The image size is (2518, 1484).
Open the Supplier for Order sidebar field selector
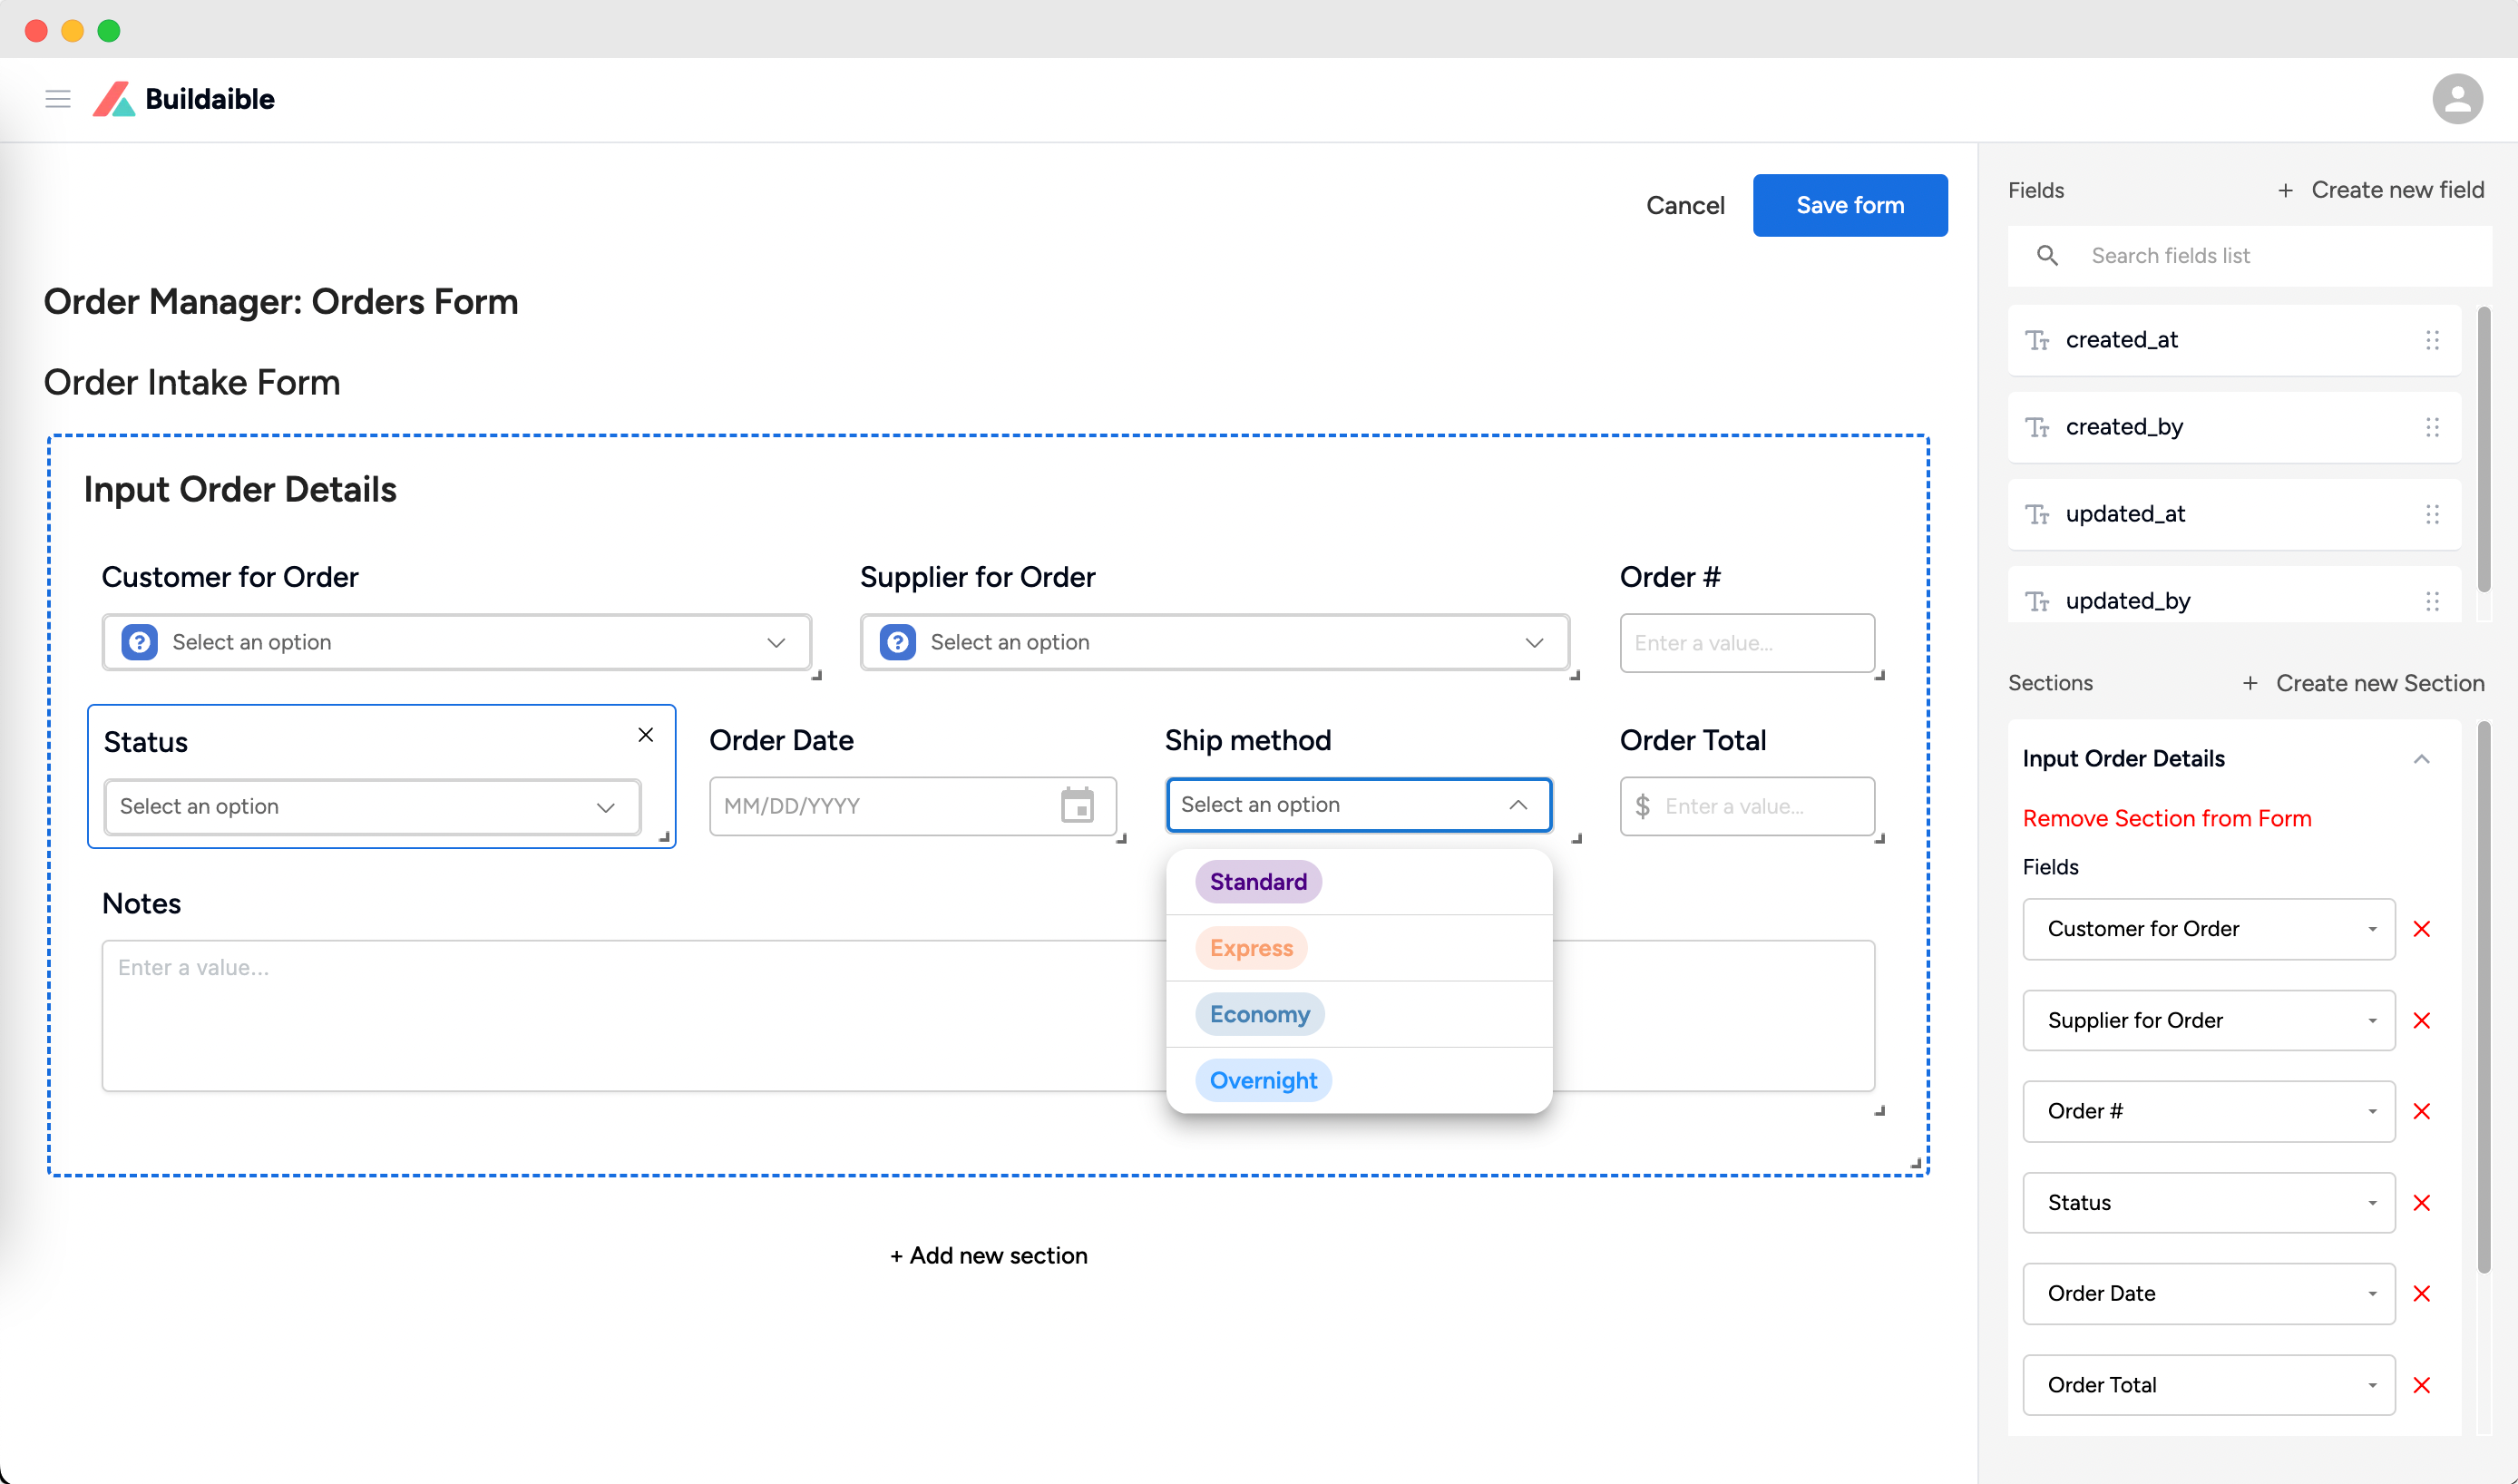[x=2208, y=1021]
